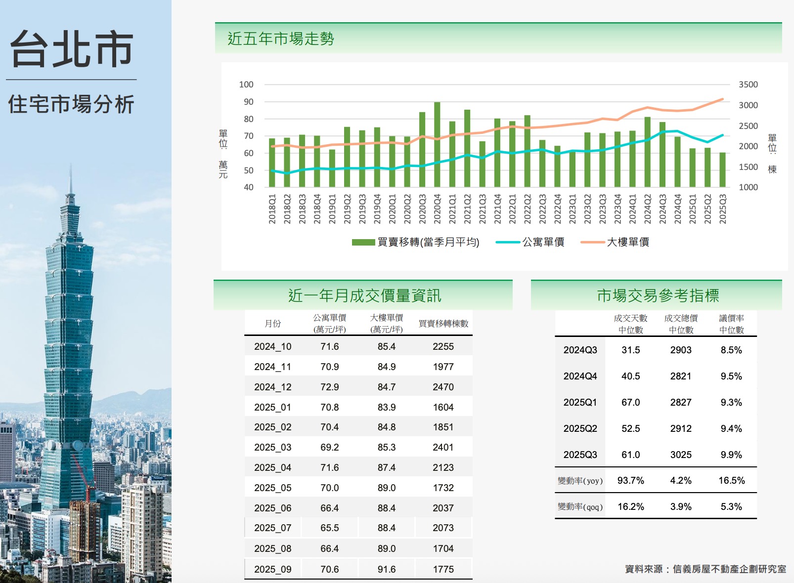Select the 2024_10 row in monthly table
This screenshot has width=794, height=583.
coord(358,346)
